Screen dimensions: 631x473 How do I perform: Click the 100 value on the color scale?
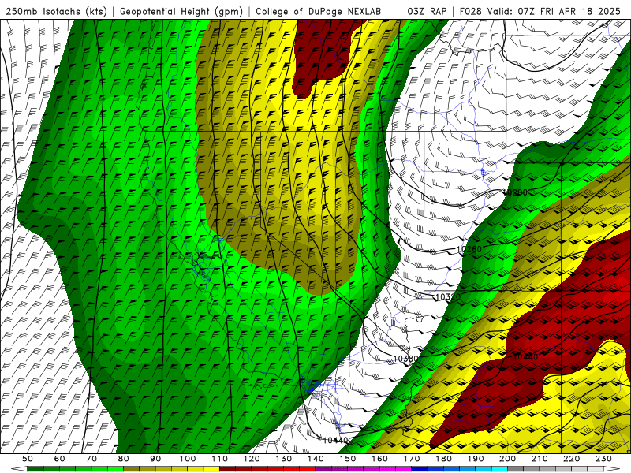[x=188, y=459]
